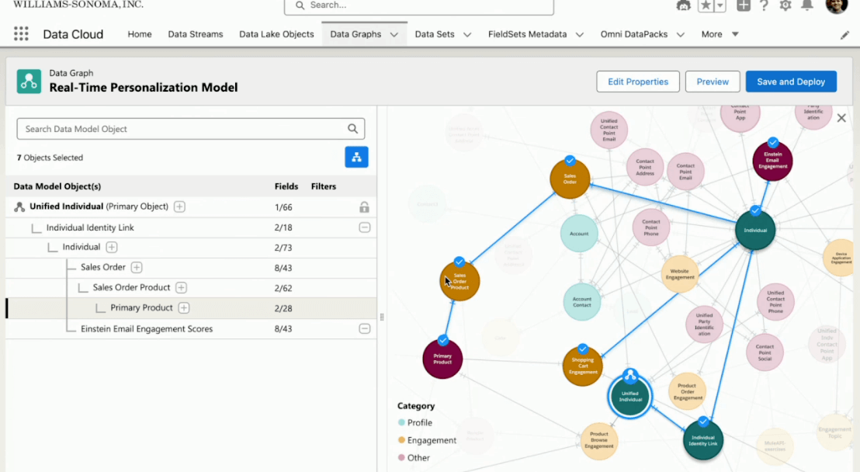Click the Data Graph header icon
The width and height of the screenshot is (860, 472).
[x=29, y=82]
